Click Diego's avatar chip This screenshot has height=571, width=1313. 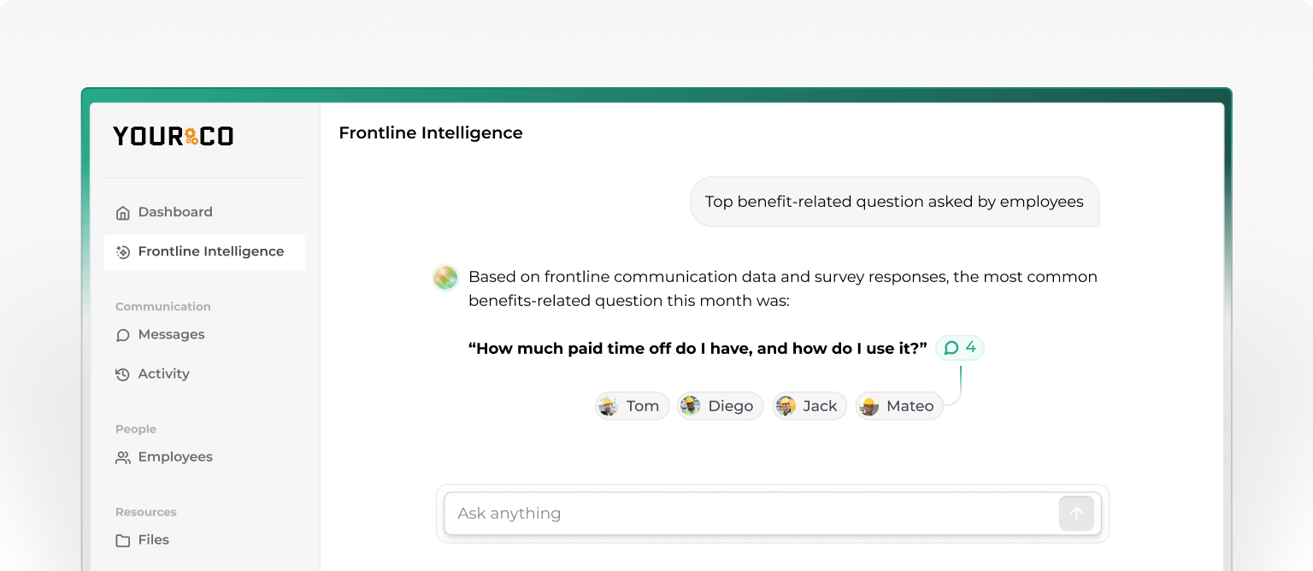point(720,405)
